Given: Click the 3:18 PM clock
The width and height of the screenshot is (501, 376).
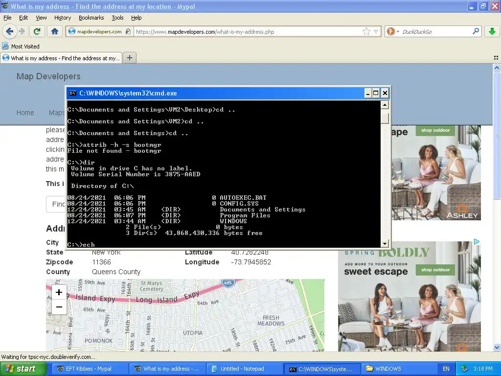Looking at the screenshot, I should click(x=483, y=369).
